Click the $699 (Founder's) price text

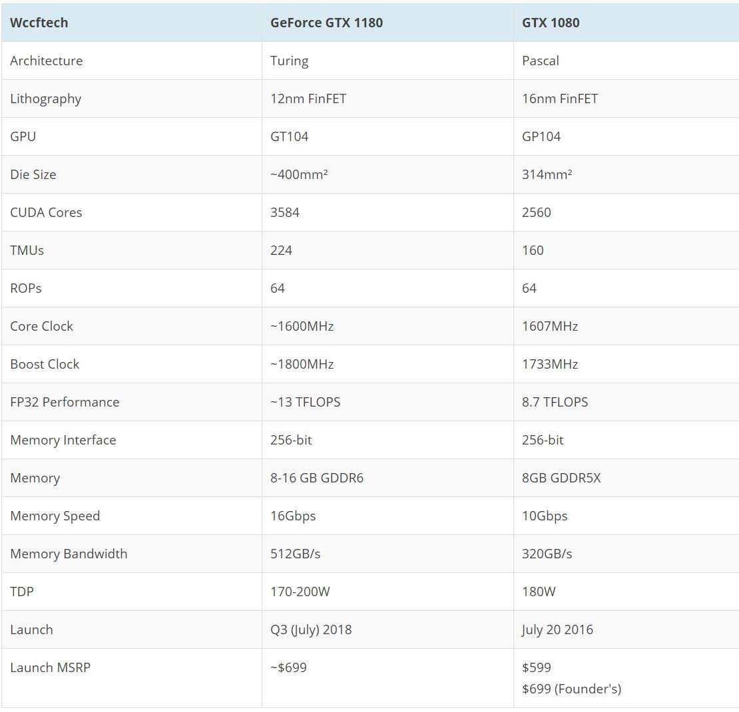[571, 689]
